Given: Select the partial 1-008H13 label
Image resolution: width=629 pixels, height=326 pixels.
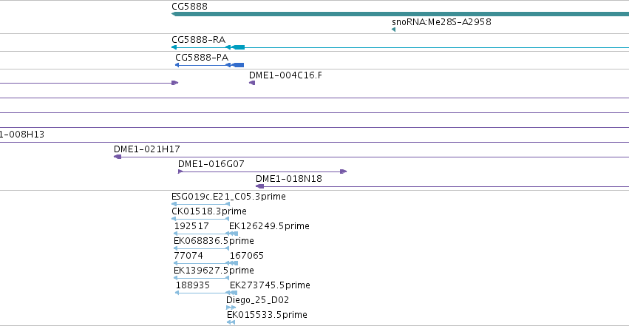Looking at the screenshot, I should point(22,135).
